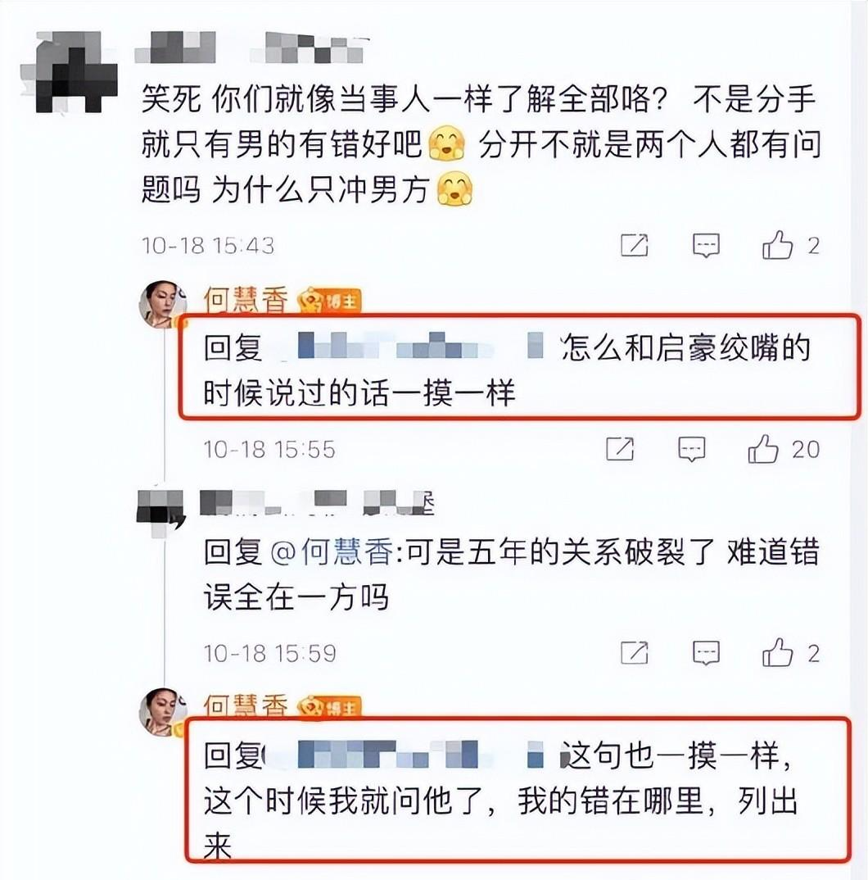Viewport: 868px width, 880px height.
Task: Open 何慧香 avatar on first reply
Action: [163, 305]
